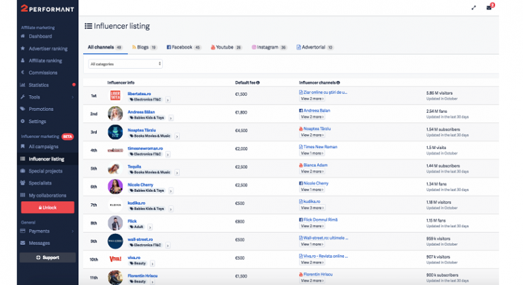This screenshot has width=523, height=285.
Task: Click the red Unlock button
Action: (48, 207)
